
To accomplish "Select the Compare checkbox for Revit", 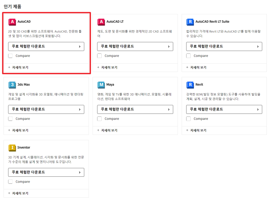I will coord(188,119).
